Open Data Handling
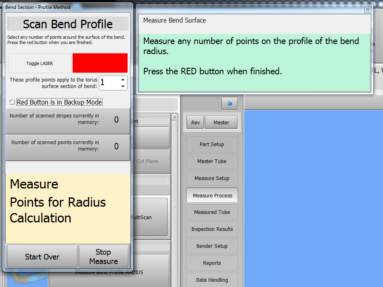Image resolution: width=383 pixels, height=287 pixels. [x=212, y=280]
